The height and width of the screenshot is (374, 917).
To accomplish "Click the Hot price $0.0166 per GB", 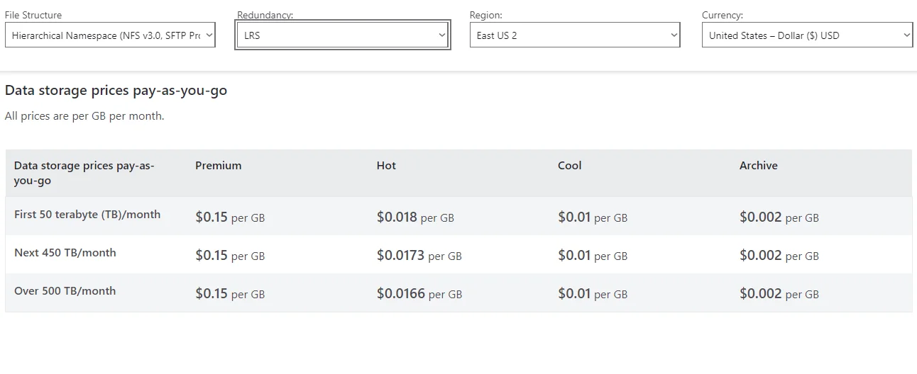I will 419,294.
